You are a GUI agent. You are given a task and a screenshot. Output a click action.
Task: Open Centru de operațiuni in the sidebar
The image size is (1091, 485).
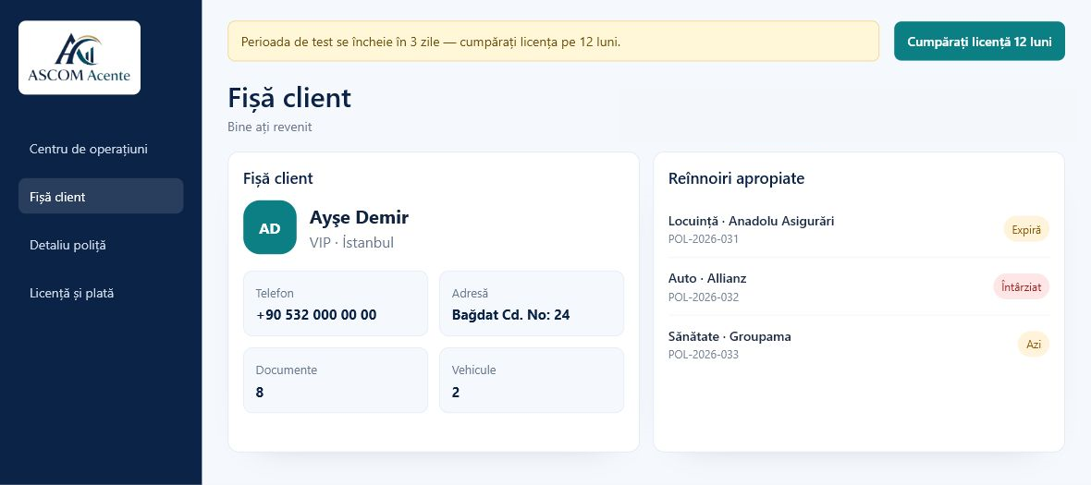101,149
